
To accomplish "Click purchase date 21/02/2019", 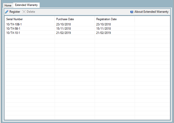I will 63,33.
